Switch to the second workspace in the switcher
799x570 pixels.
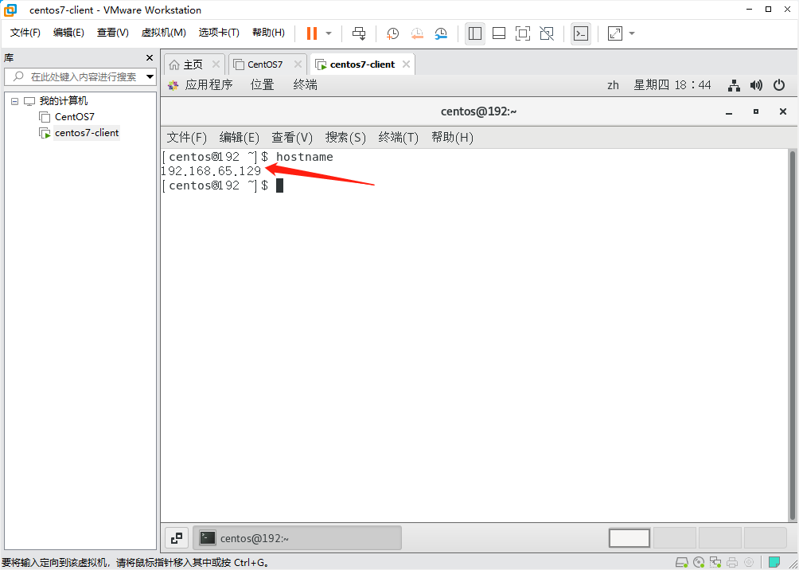pos(675,538)
